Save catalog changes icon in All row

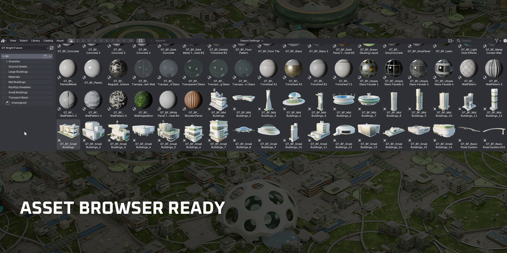point(46,56)
